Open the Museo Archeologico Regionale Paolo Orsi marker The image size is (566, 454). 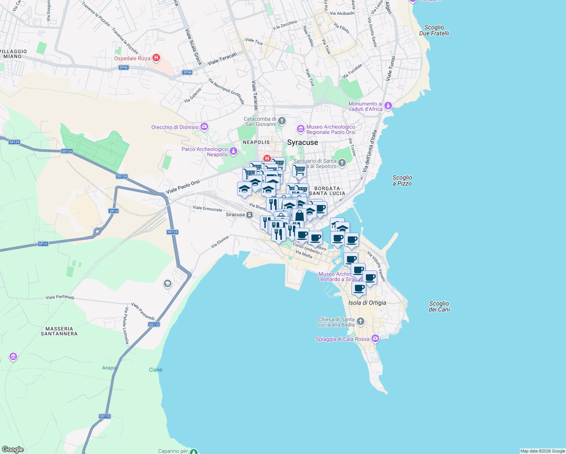[x=301, y=129]
